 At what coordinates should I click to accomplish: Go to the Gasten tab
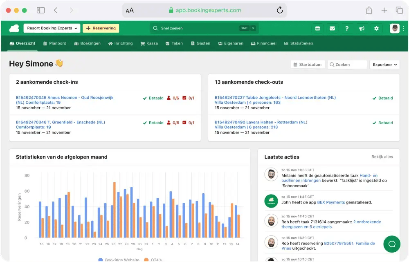click(200, 44)
